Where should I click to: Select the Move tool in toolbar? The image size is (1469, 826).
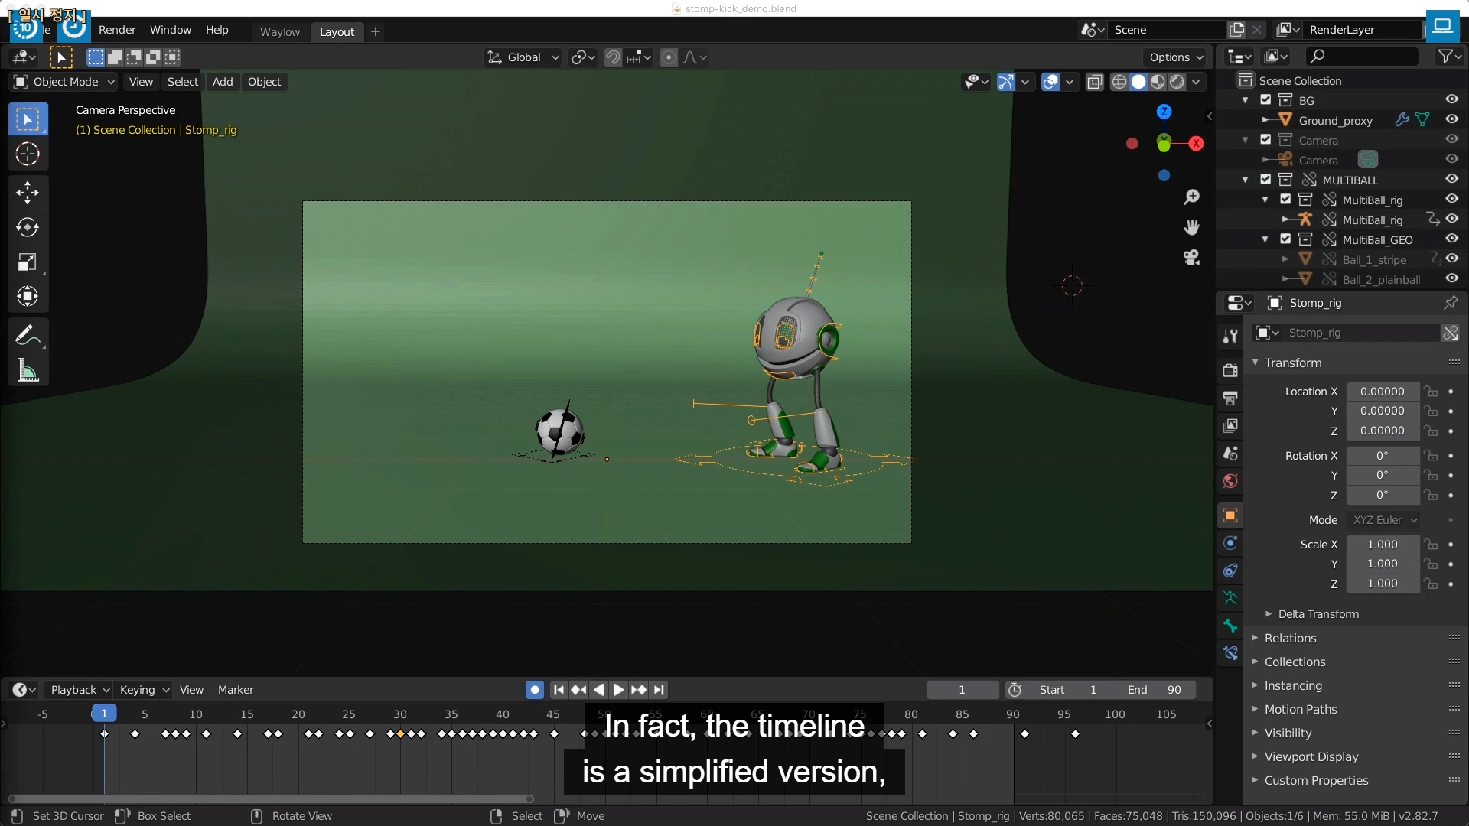click(28, 192)
